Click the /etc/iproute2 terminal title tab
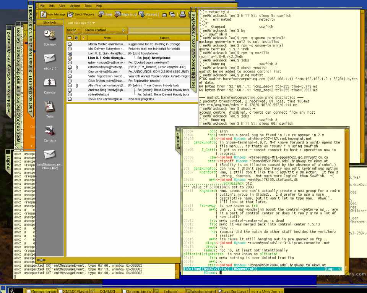The image size is (367, 293). 9,71
